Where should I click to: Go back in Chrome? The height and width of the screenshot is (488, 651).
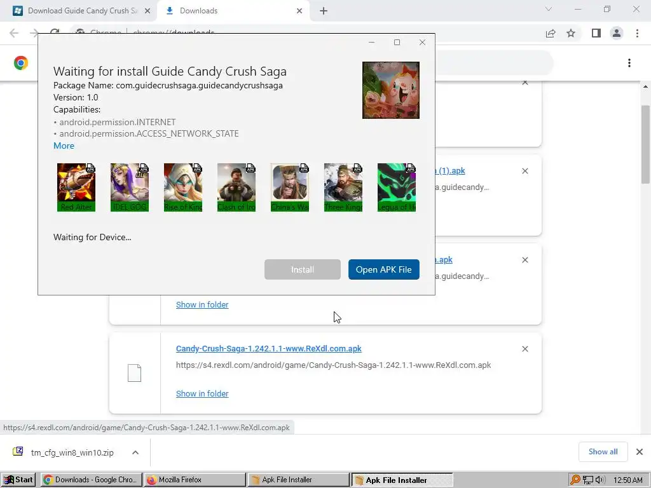tap(14, 33)
